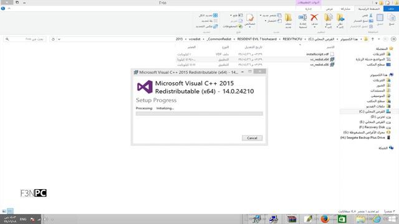Image resolution: width=399 pixels, height=224 pixels.
Task: Click Cancel in the Visual C++ setup dialog
Action: tap(252, 138)
